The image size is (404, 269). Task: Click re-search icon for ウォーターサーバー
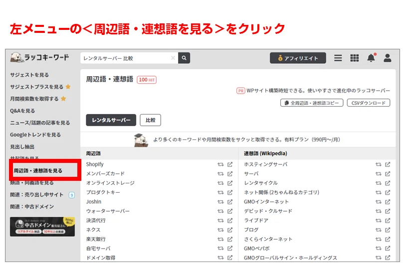point(220,211)
